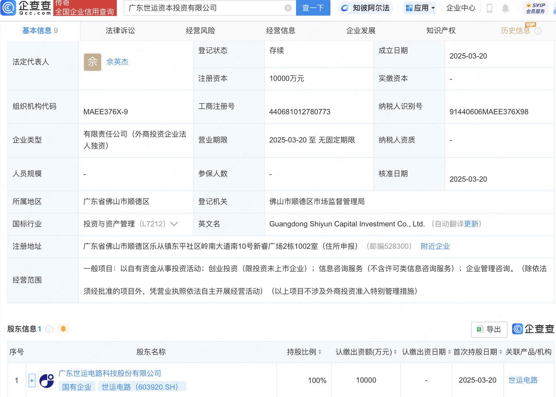This screenshot has height=397, width=556.
Task: Click 更新 link in auto translation note
Action: [471, 224]
